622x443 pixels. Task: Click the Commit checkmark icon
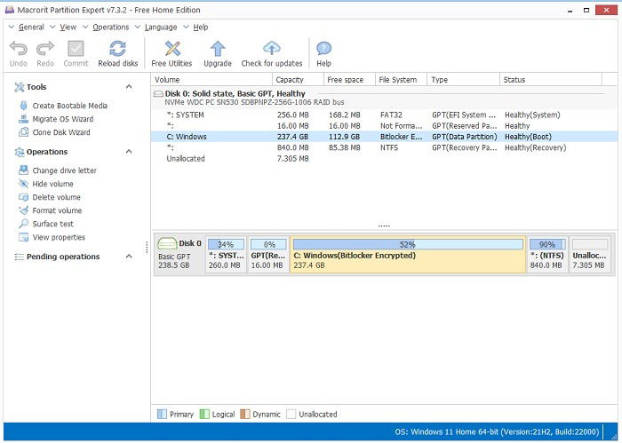point(76,49)
